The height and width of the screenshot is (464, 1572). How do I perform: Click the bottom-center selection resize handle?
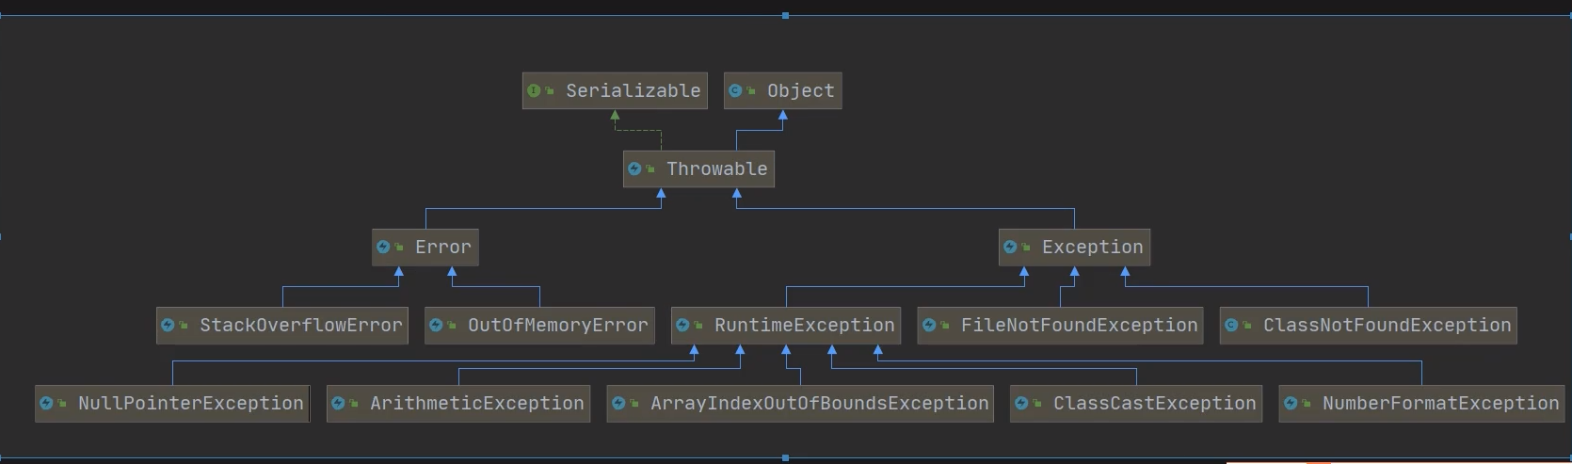point(785,458)
